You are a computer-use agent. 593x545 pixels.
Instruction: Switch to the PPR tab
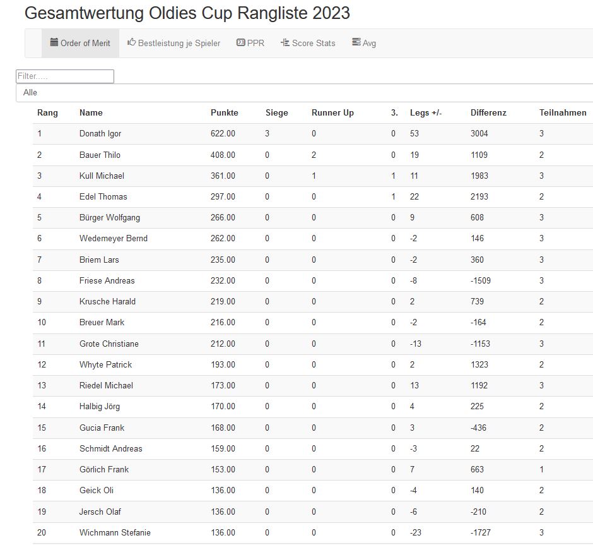pyautogui.click(x=255, y=44)
